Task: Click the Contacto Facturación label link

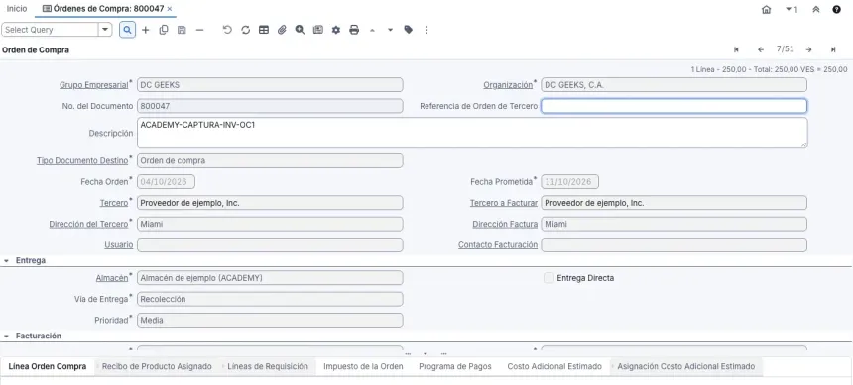Action: [x=498, y=244]
